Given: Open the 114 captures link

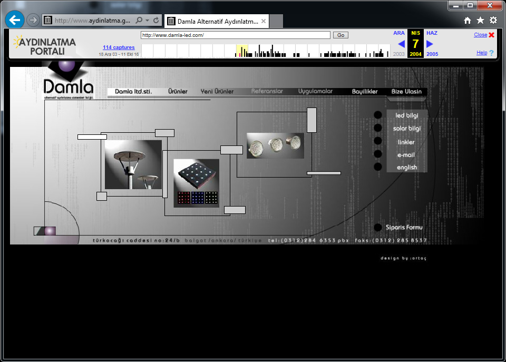Looking at the screenshot, I should [119, 47].
